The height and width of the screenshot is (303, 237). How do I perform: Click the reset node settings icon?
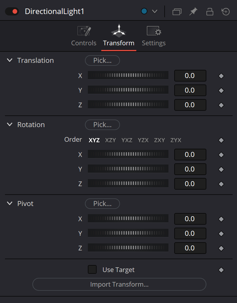pyautogui.click(x=226, y=11)
